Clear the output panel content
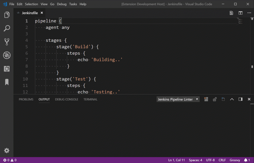Viewport: 254px width, 163px height. click(206, 99)
